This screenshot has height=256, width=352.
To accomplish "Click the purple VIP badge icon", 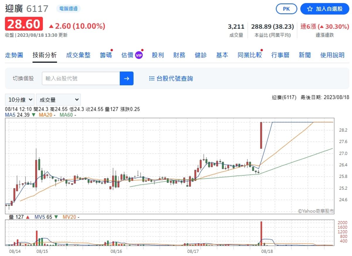I will point(139,55).
